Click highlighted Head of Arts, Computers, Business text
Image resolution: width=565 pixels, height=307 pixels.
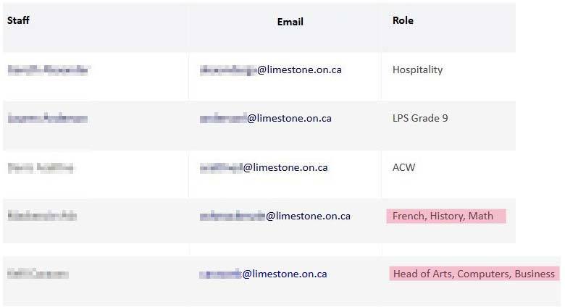(x=474, y=274)
